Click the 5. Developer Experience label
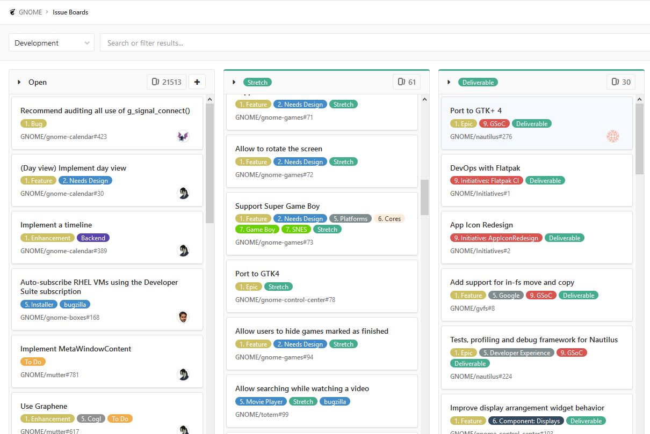Viewport: 650px width, 434px height. tap(516, 352)
